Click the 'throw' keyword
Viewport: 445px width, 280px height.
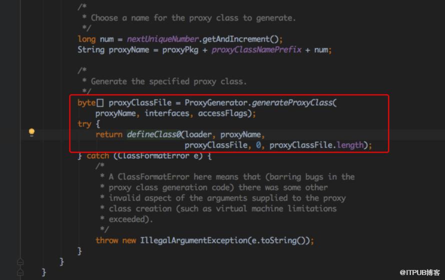point(106,241)
